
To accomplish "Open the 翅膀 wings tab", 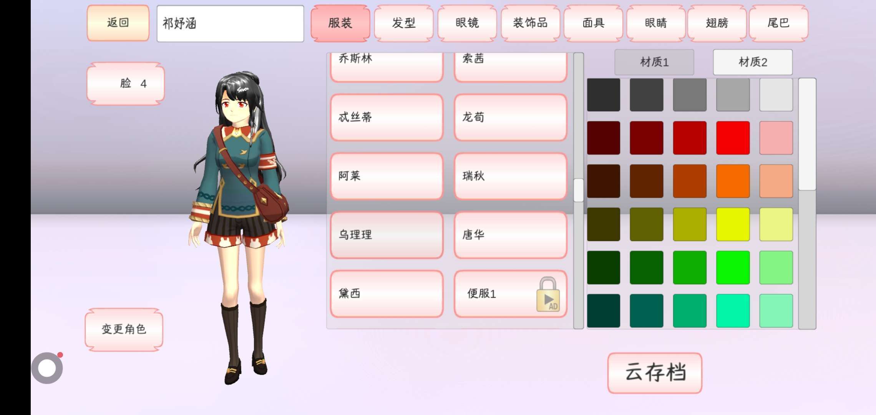I will (717, 23).
